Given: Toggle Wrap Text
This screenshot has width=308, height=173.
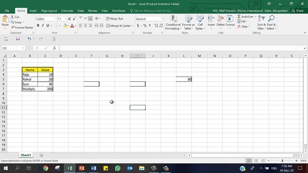Looking at the screenshot, I should pyautogui.click(x=115, y=19).
